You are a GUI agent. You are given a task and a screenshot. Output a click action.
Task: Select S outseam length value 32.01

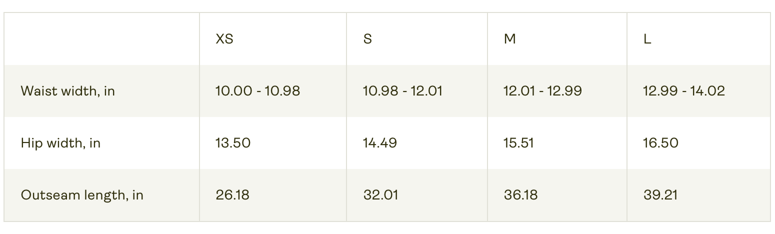(x=380, y=195)
